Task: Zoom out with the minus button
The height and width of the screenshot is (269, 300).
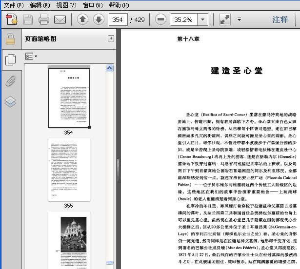Action: [x=160, y=19]
